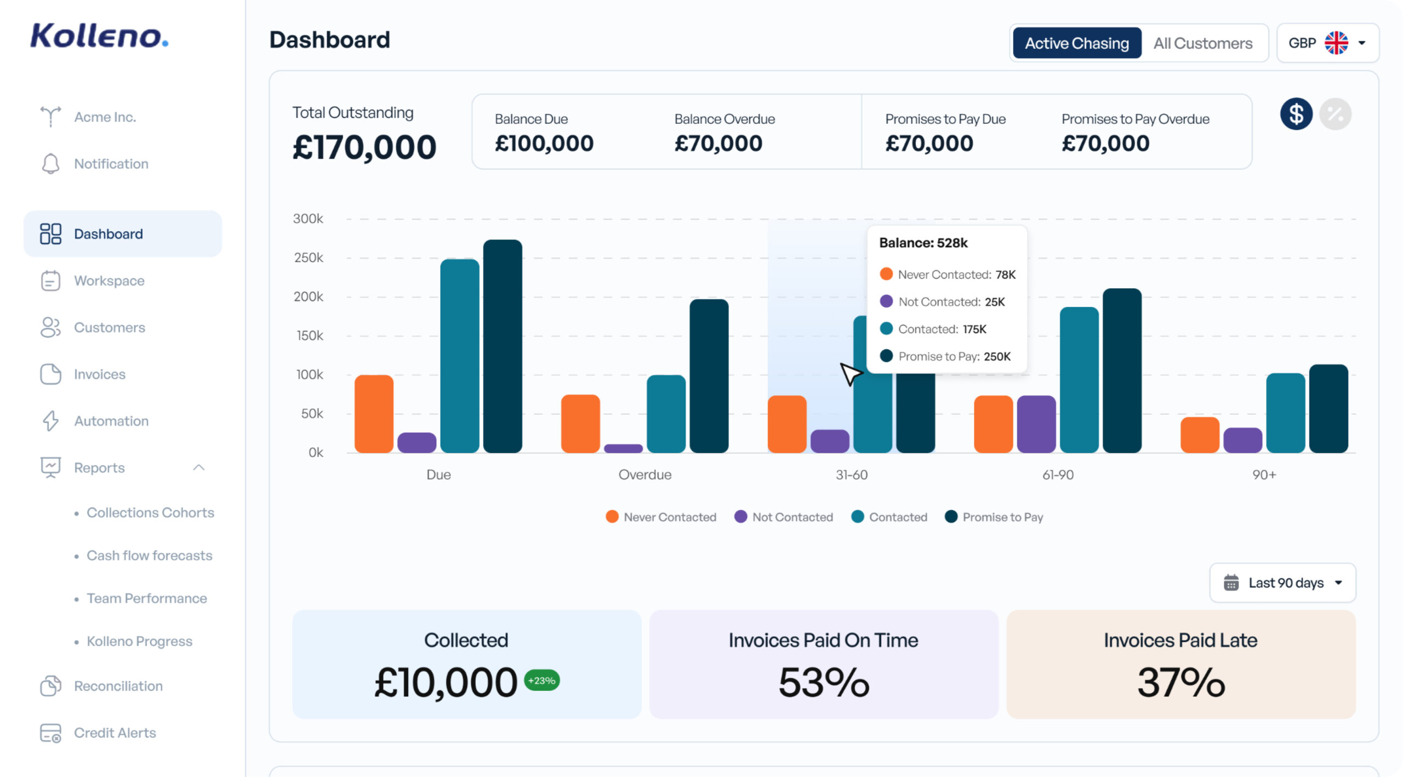Open the Notification bell icon

click(50, 163)
